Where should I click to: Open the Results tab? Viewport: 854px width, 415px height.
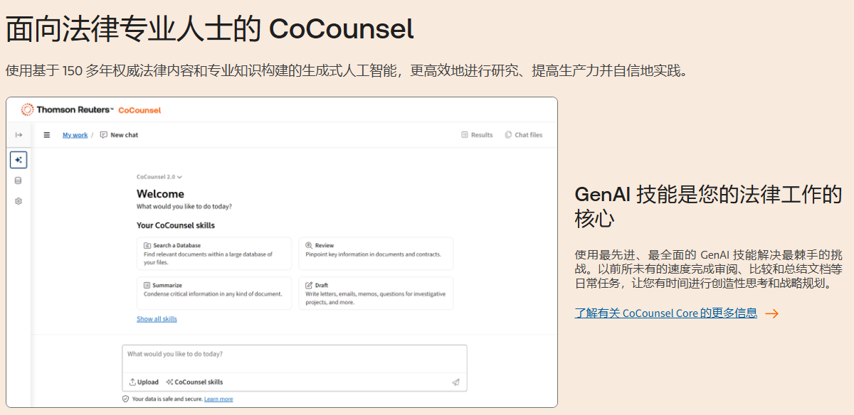[477, 135]
